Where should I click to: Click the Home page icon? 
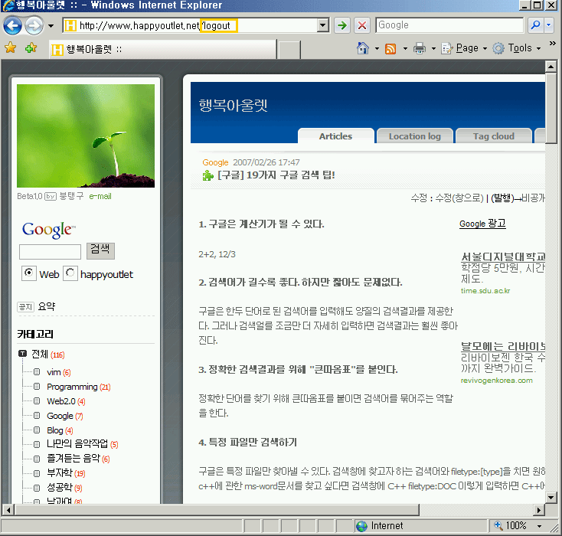363,47
